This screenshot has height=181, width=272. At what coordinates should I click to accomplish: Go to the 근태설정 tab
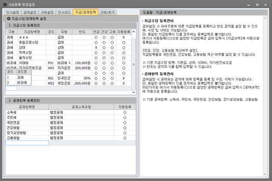[47, 11]
